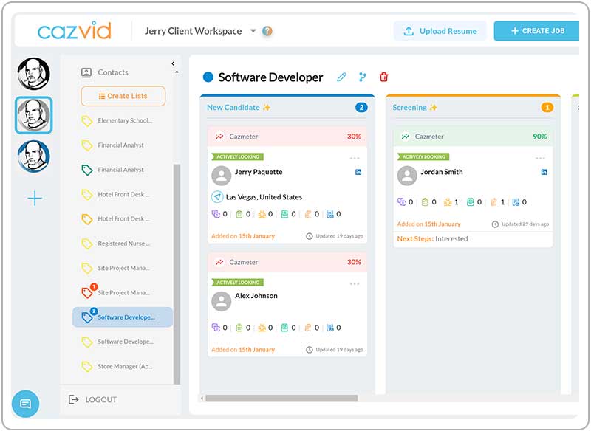Select the third workspace avatar
Image resolution: width=591 pixels, height=431 pixels.
(33, 156)
